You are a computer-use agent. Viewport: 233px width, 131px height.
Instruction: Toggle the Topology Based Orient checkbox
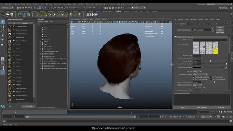point(194,77)
